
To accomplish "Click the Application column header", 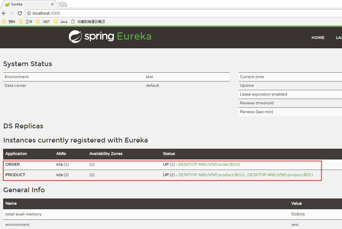I will point(16,154).
